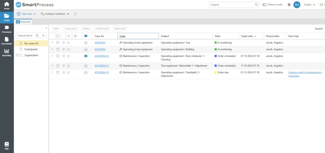Open the Cases section in sidebar
This screenshot has width=325, height=153.
7,17
